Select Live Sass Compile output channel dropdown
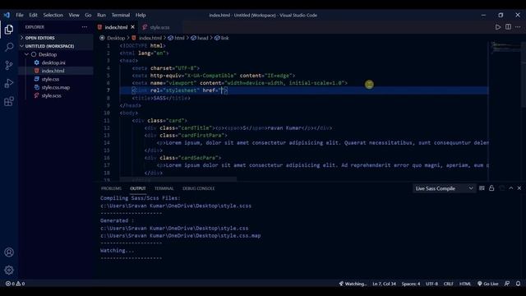Viewport: 526px width, 296px height. click(x=444, y=188)
